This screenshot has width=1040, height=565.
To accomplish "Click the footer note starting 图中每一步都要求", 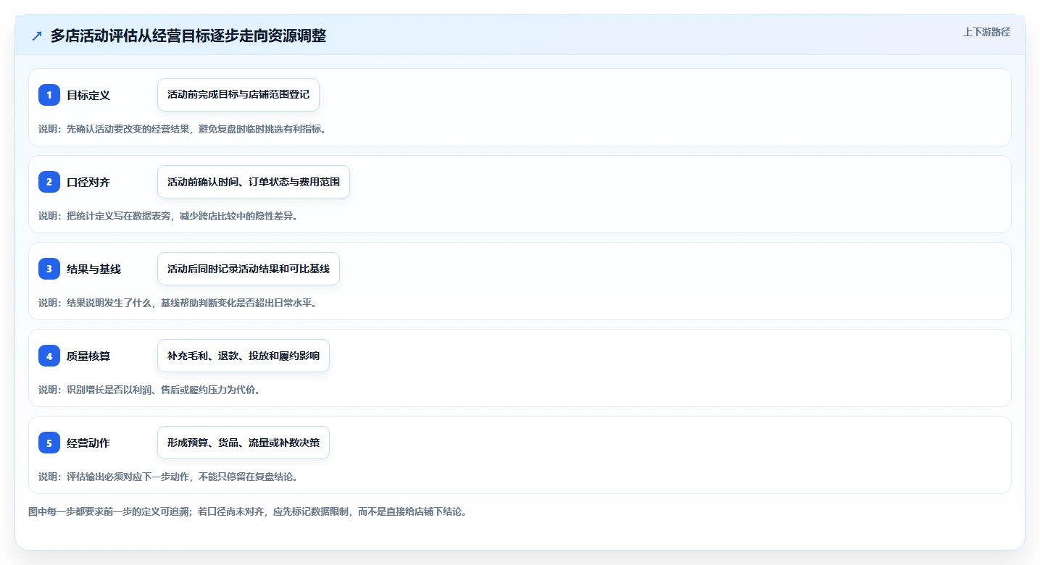I will pos(247,511).
